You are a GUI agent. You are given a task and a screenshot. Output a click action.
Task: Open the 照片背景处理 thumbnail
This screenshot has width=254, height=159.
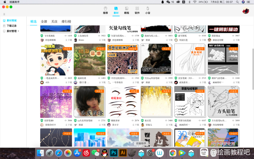click(223, 138)
